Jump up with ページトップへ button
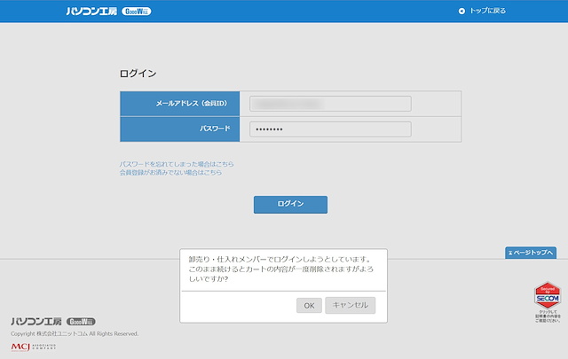568x359 pixels. pyautogui.click(x=531, y=253)
